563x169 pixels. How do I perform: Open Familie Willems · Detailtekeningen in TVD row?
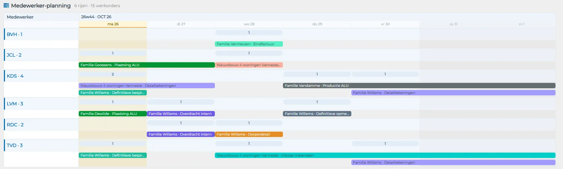click(x=453, y=163)
